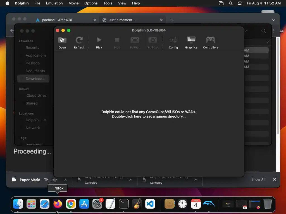286x214 pixels.
Task: Click the Play toolbar button
Action: click(99, 43)
